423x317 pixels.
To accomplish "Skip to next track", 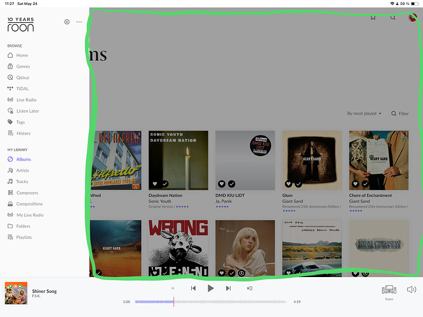I will click(228, 288).
